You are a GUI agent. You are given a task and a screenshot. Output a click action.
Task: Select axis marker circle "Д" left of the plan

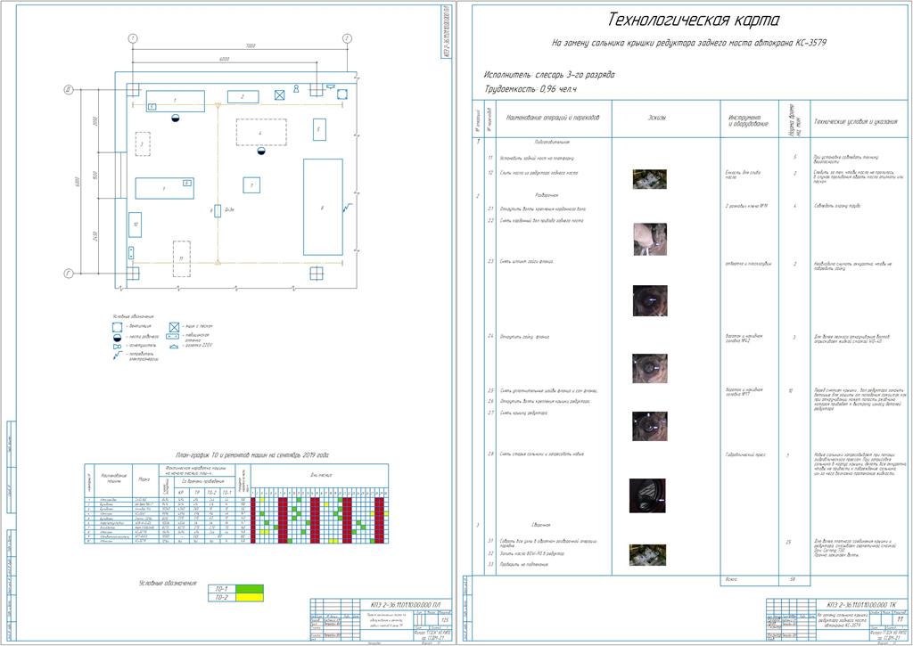coord(69,90)
